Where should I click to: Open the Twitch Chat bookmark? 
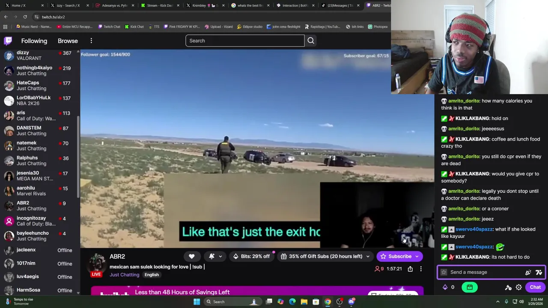pos(109,27)
